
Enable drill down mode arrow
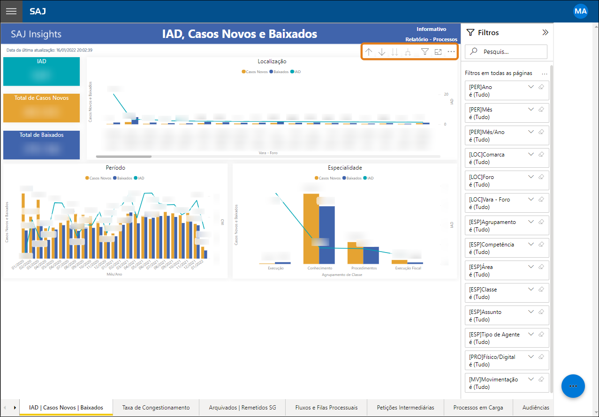pos(382,52)
